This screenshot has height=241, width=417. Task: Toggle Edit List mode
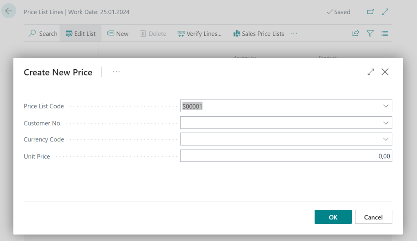click(81, 34)
